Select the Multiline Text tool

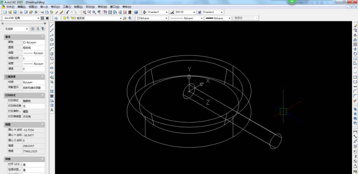coord(52,110)
